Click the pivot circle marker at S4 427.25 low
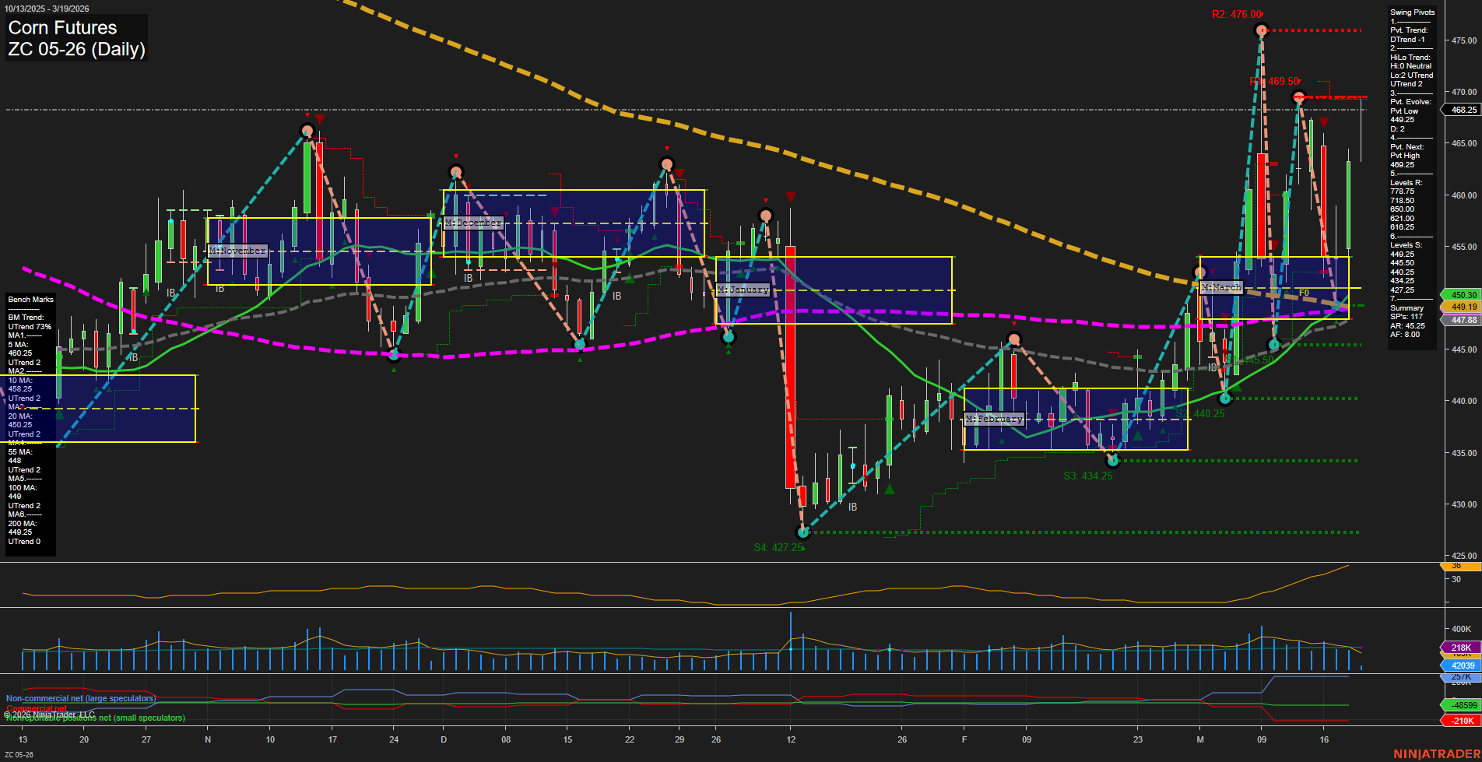Viewport: 1482px width, 762px height. [802, 532]
